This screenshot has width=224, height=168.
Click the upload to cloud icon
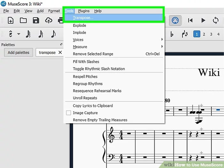[x=49, y=20]
